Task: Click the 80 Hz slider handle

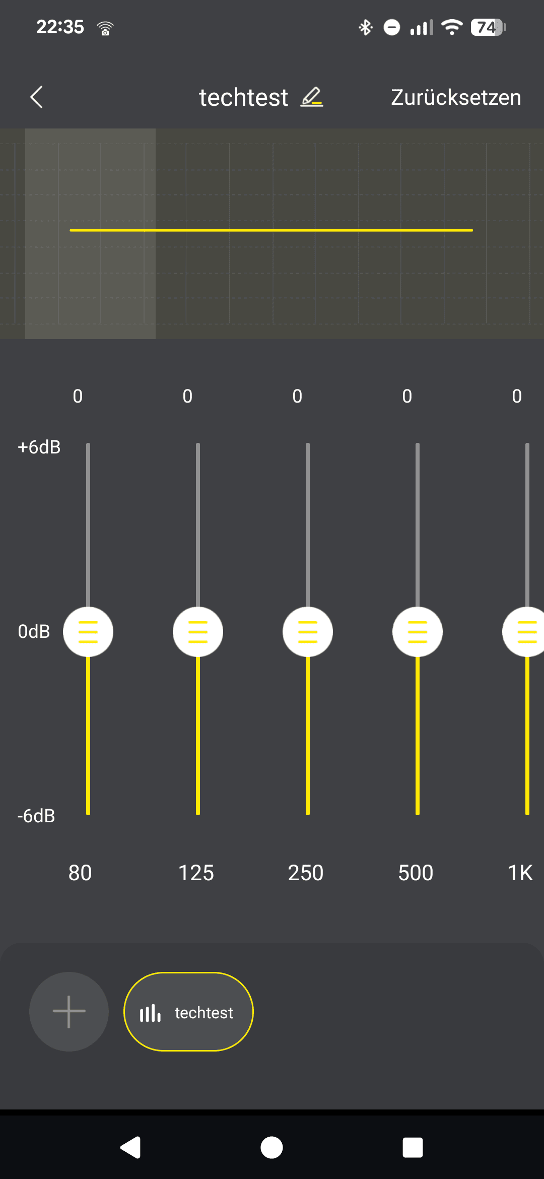Action: (88, 632)
